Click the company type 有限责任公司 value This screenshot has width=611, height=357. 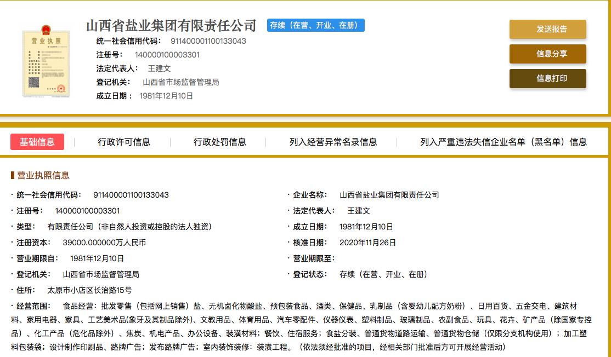pyautogui.click(x=129, y=227)
